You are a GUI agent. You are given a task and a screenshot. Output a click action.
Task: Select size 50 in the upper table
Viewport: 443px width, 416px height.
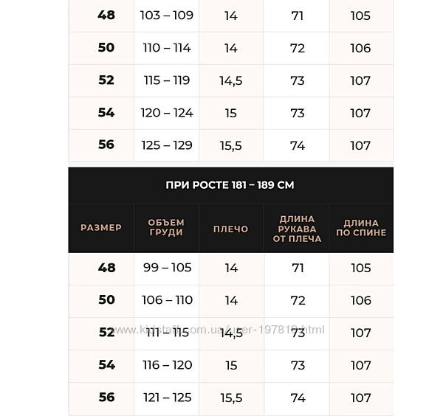coord(106,48)
